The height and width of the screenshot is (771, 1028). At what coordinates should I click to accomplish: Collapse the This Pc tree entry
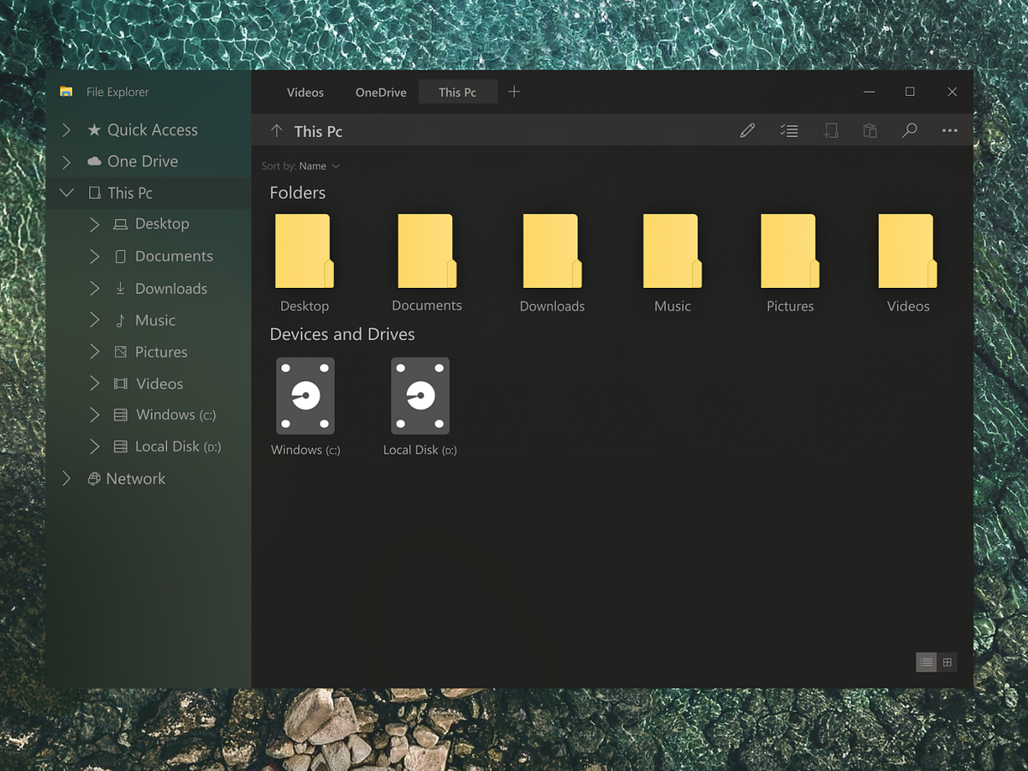pos(67,192)
